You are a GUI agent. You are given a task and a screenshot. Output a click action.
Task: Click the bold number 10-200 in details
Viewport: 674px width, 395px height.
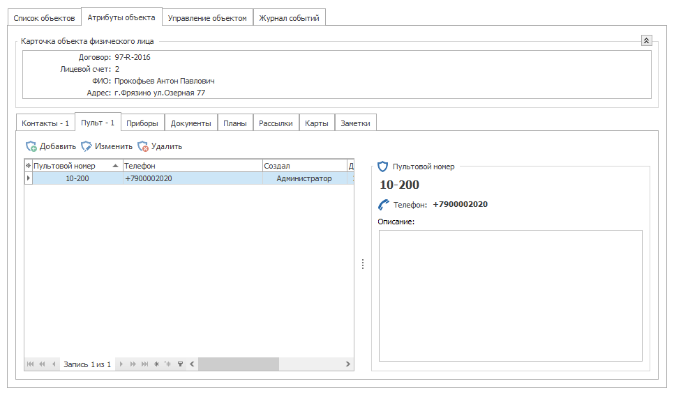(x=399, y=185)
